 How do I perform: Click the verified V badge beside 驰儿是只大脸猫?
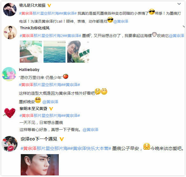coord(49,5)
